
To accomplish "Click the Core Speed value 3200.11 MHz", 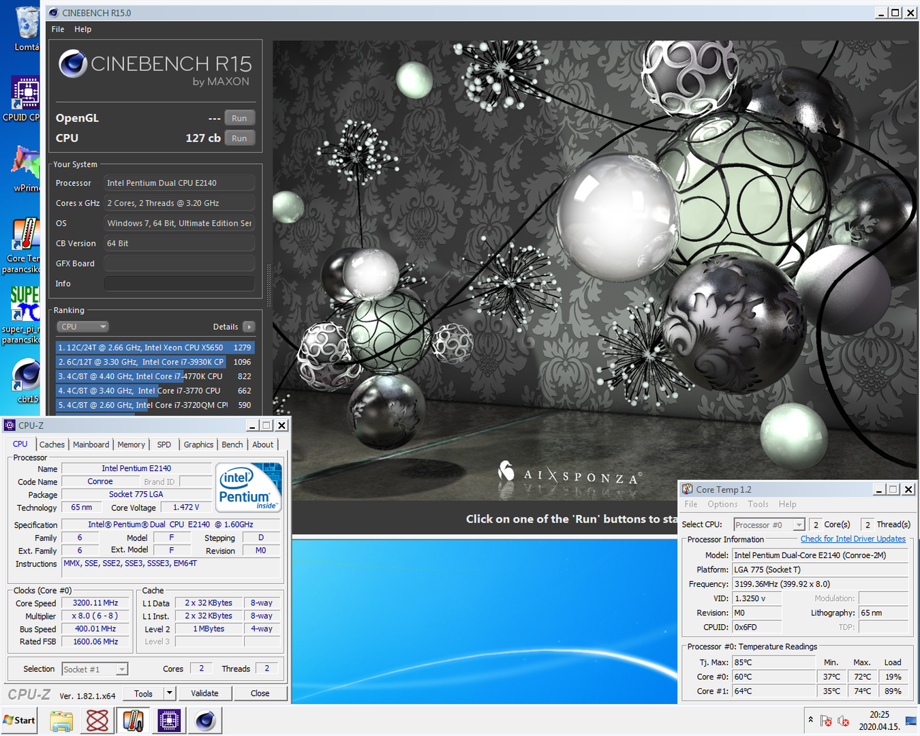I will pos(95,603).
